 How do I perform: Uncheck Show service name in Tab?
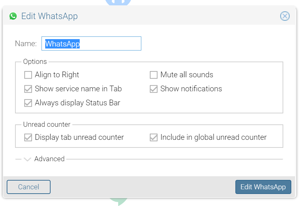pyautogui.click(x=28, y=89)
